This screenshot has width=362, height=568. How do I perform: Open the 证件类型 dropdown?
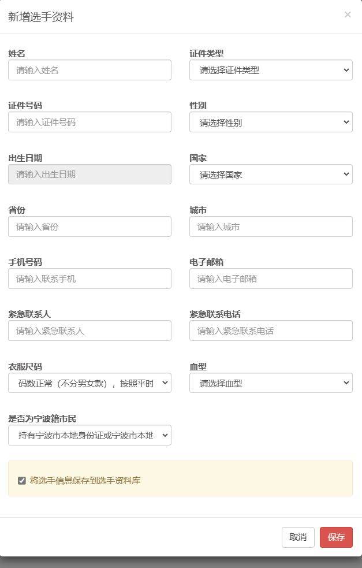point(270,70)
